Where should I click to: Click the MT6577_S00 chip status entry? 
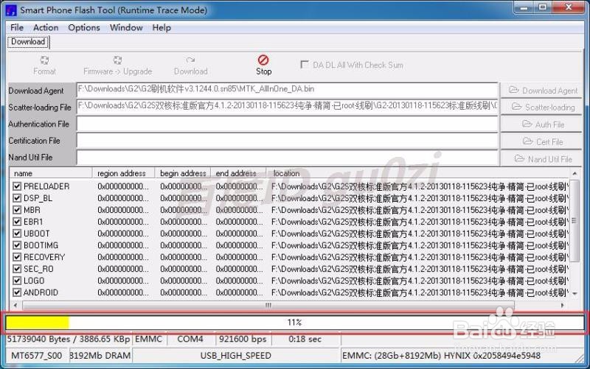click(x=36, y=356)
